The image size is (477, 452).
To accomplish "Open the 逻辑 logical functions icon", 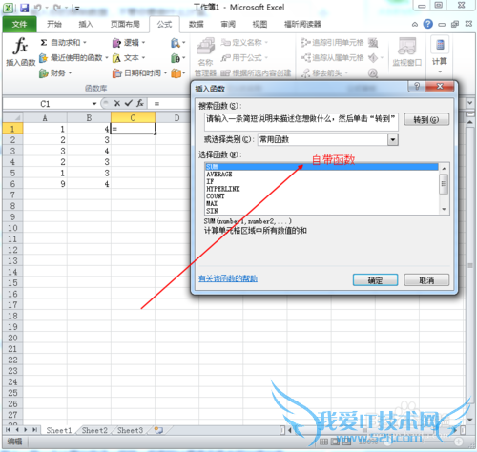I will 116,43.
